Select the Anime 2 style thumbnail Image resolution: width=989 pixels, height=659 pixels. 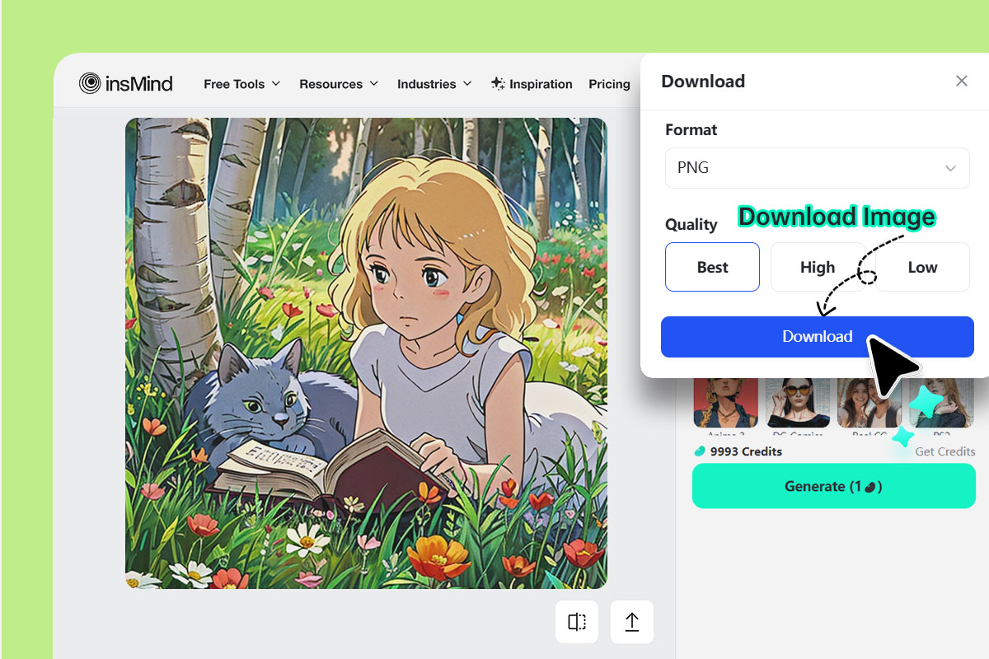click(x=725, y=404)
